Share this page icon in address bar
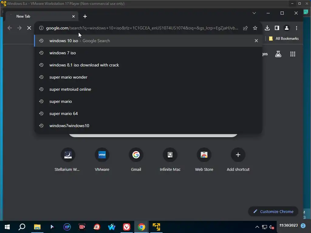 click(x=245, y=28)
